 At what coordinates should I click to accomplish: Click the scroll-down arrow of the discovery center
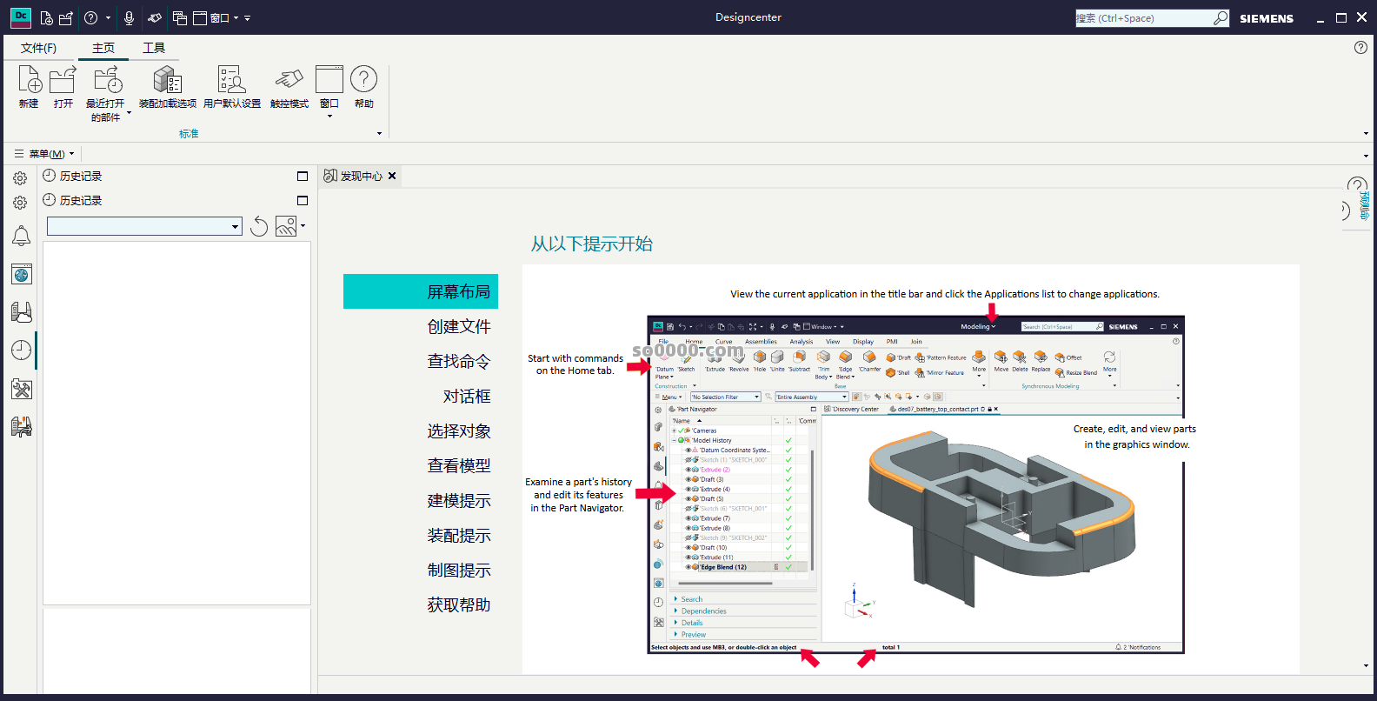(x=1366, y=665)
